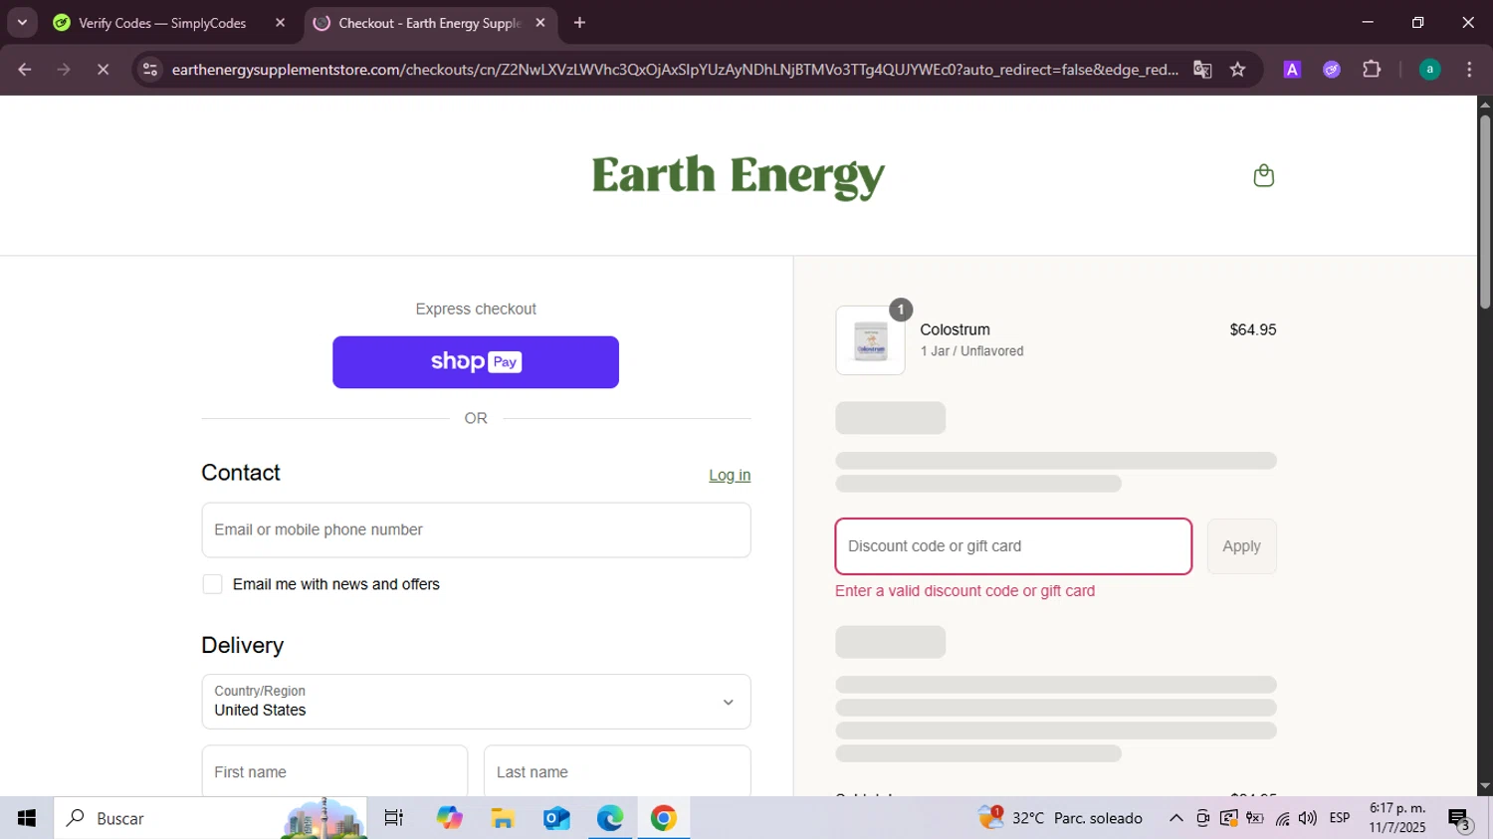Focus the Email or mobile phone number field
This screenshot has height=839, width=1493.
476,529
